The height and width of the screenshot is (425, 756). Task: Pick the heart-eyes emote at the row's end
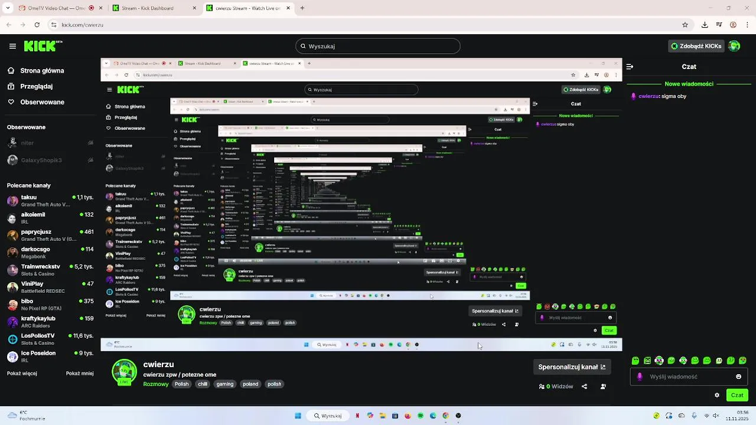pyautogui.click(x=742, y=361)
